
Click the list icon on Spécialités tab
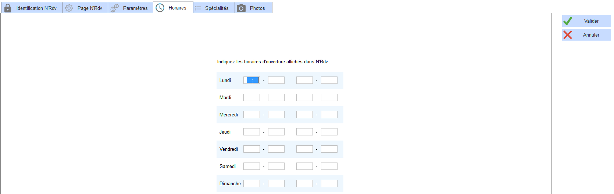(198, 8)
